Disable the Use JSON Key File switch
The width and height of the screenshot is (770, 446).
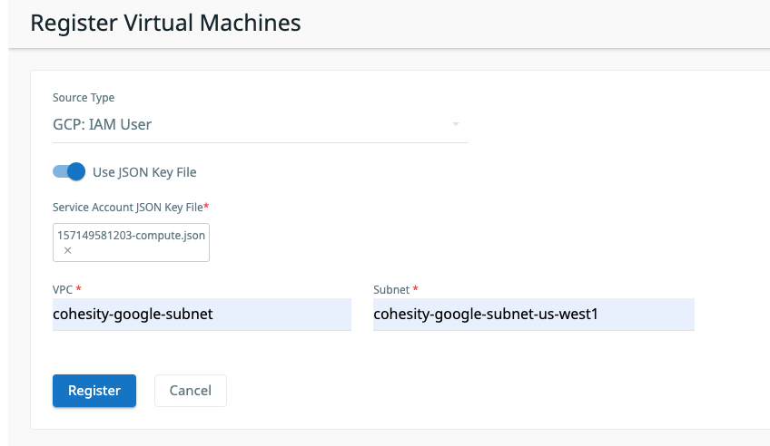click(69, 171)
